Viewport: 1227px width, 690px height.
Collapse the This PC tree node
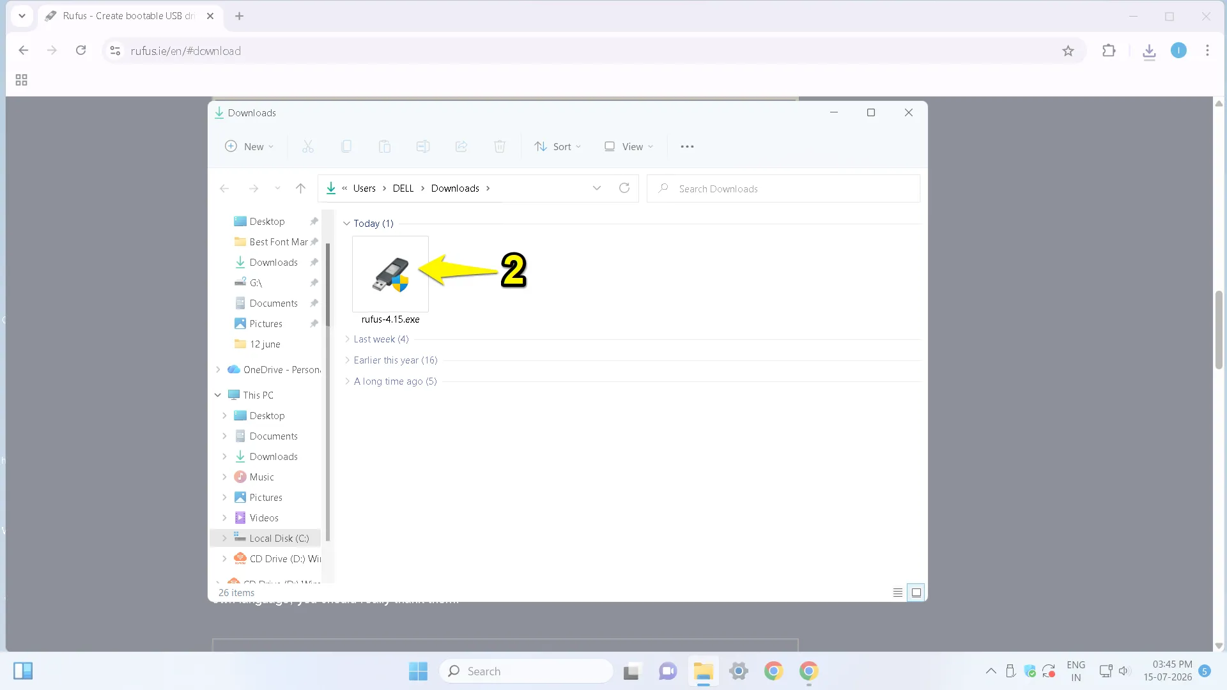point(218,395)
